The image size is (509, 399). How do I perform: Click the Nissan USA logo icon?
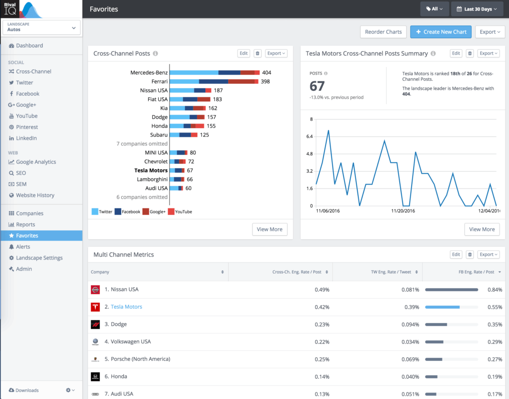pos(95,289)
